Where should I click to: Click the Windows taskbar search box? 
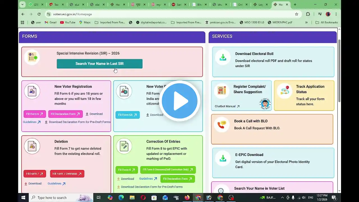point(61,198)
